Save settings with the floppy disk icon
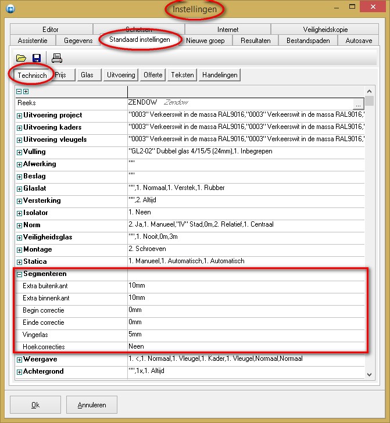Viewport: 390px width, 423px height. tap(37, 58)
